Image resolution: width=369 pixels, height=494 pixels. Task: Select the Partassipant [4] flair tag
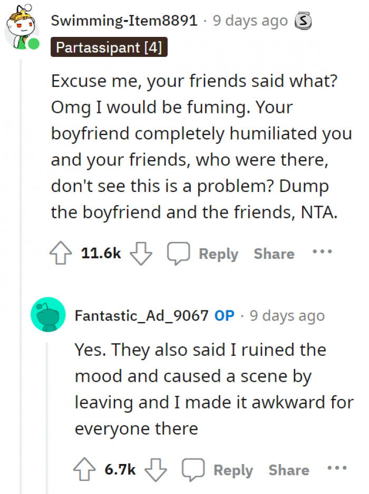pos(109,47)
